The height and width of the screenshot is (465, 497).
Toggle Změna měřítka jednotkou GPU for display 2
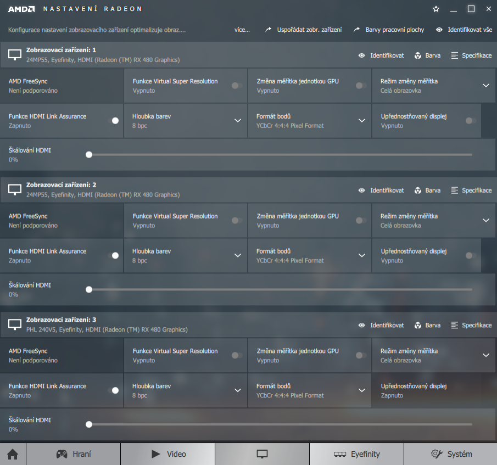point(361,221)
